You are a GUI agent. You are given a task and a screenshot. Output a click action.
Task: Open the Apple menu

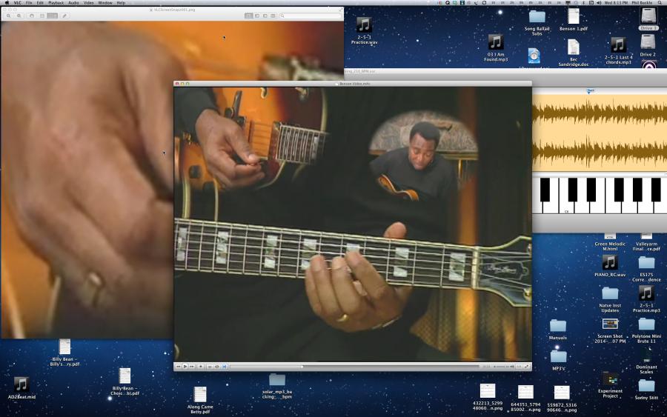tap(7, 2)
